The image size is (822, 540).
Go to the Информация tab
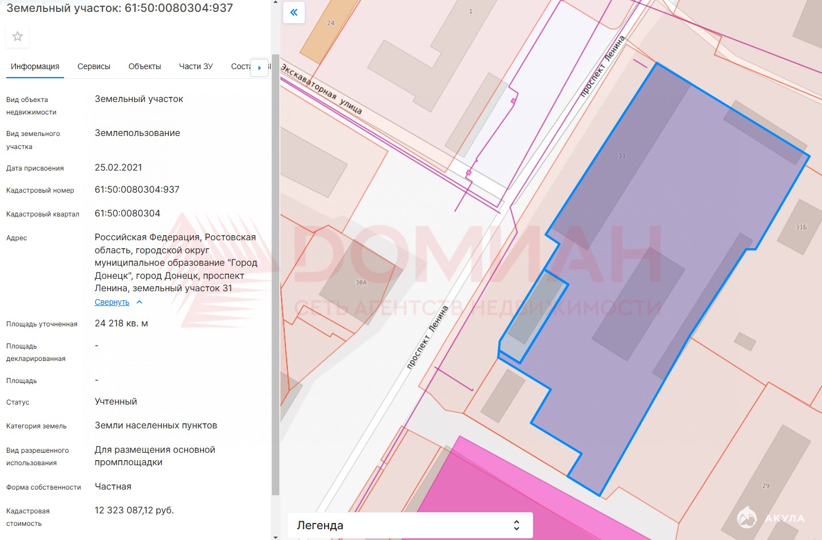coord(35,67)
